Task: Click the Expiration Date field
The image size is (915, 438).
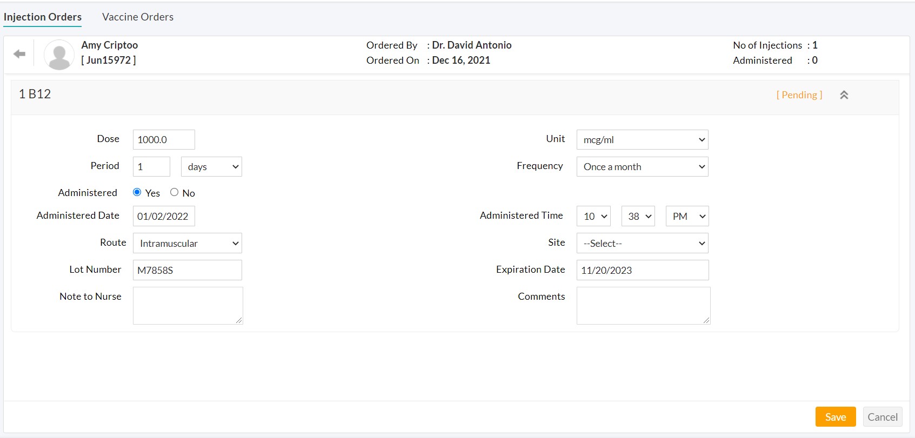Action: (x=642, y=270)
